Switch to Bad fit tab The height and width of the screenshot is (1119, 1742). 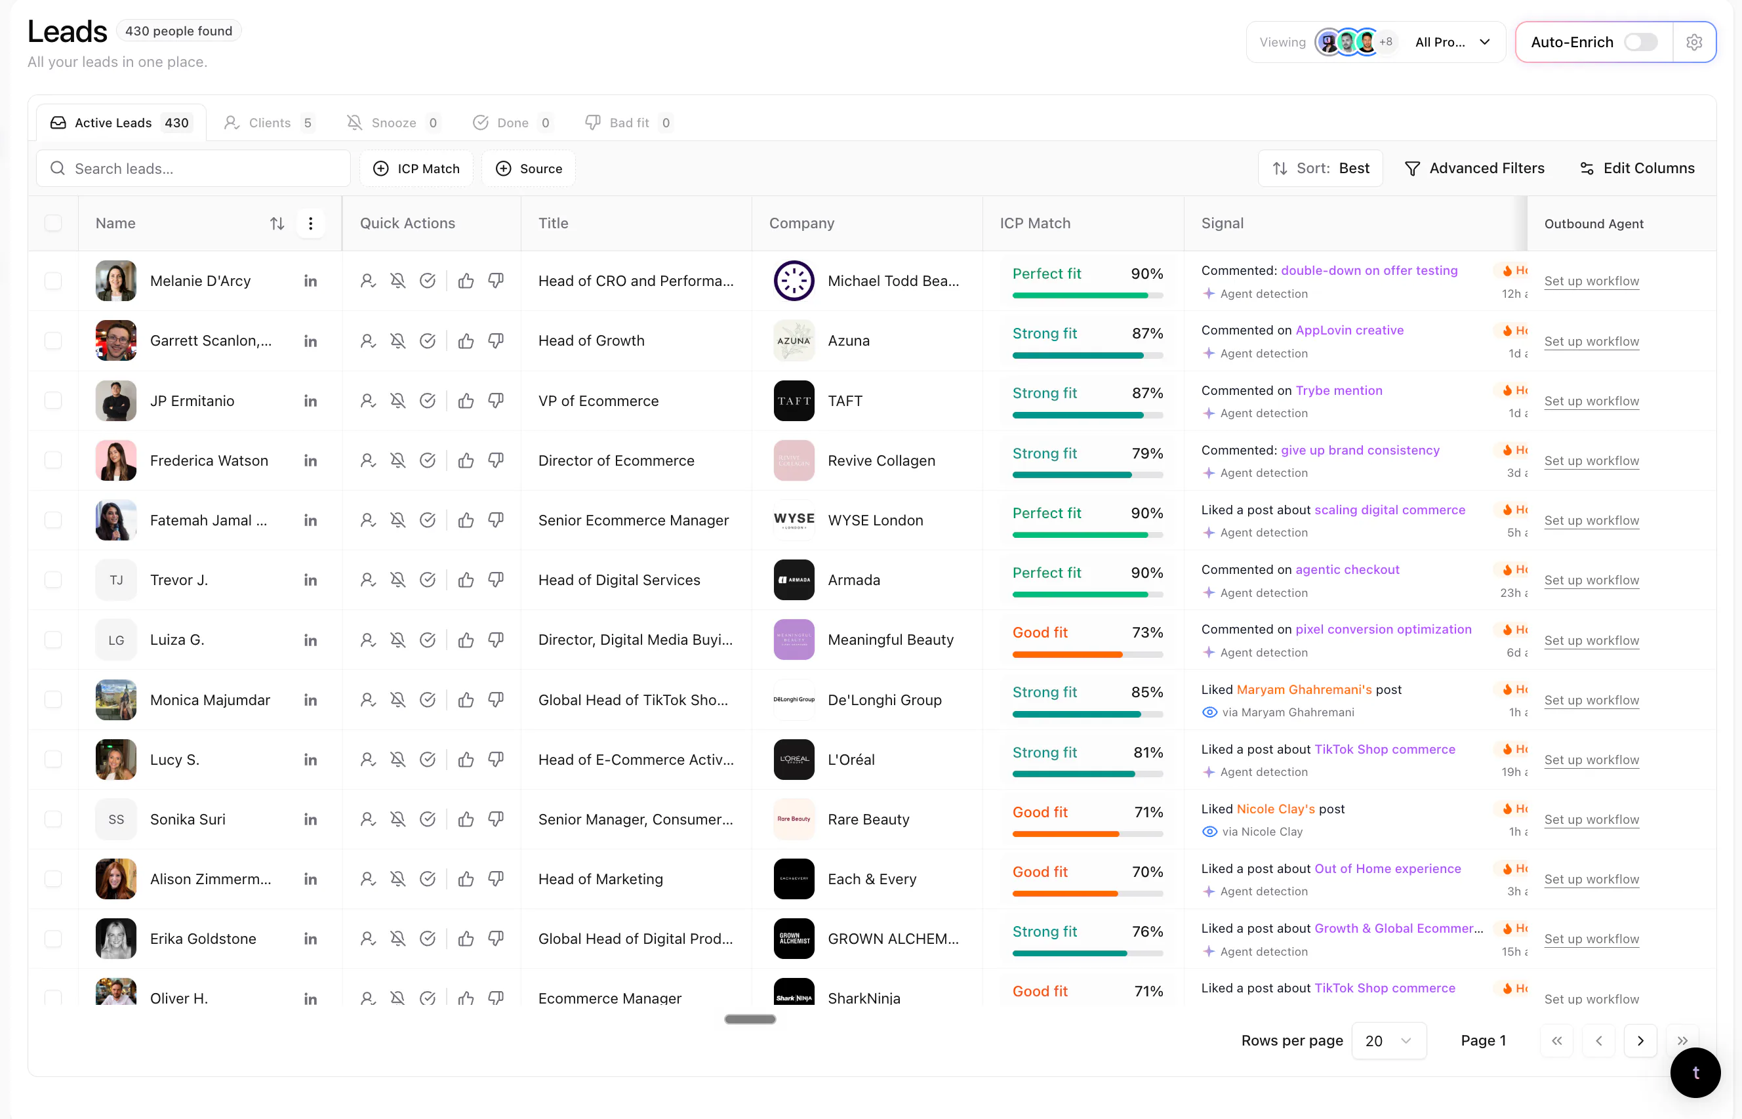tap(629, 123)
